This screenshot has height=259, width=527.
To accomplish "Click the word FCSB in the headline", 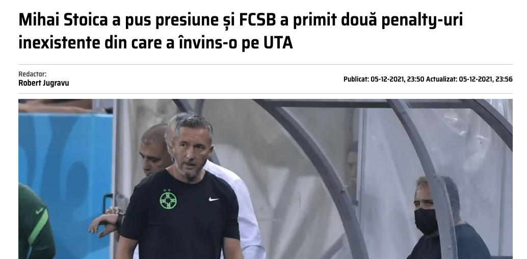I will [x=257, y=20].
